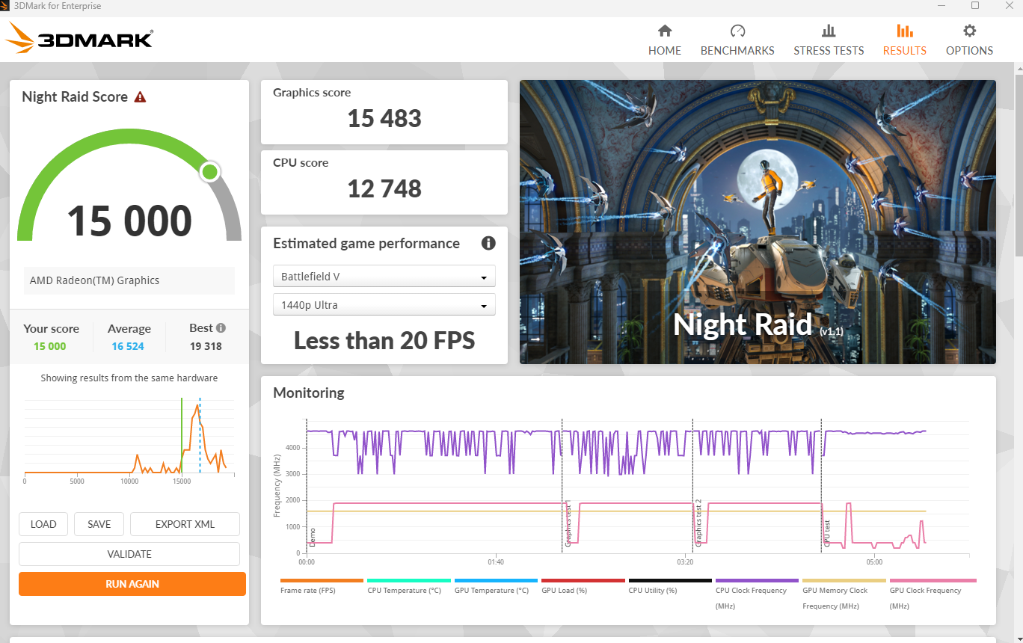Click the Night Raid Score warning triangle

tap(140, 96)
